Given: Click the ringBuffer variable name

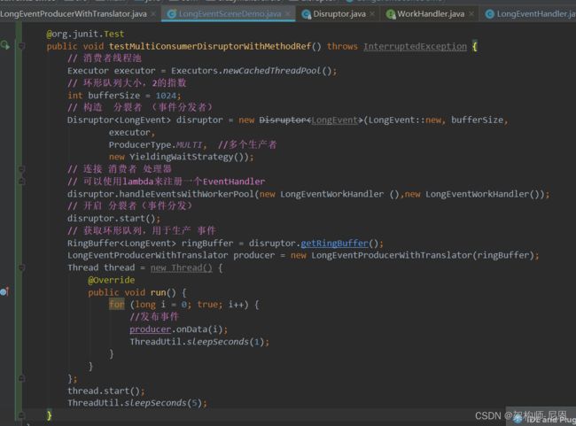Looking at the screenshot, I should 207,244.
